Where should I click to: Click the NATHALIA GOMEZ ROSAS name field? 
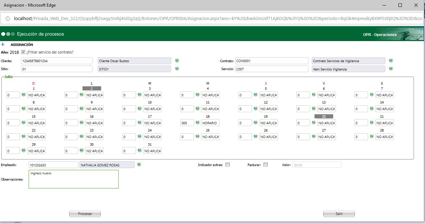(x=107, y=165)
